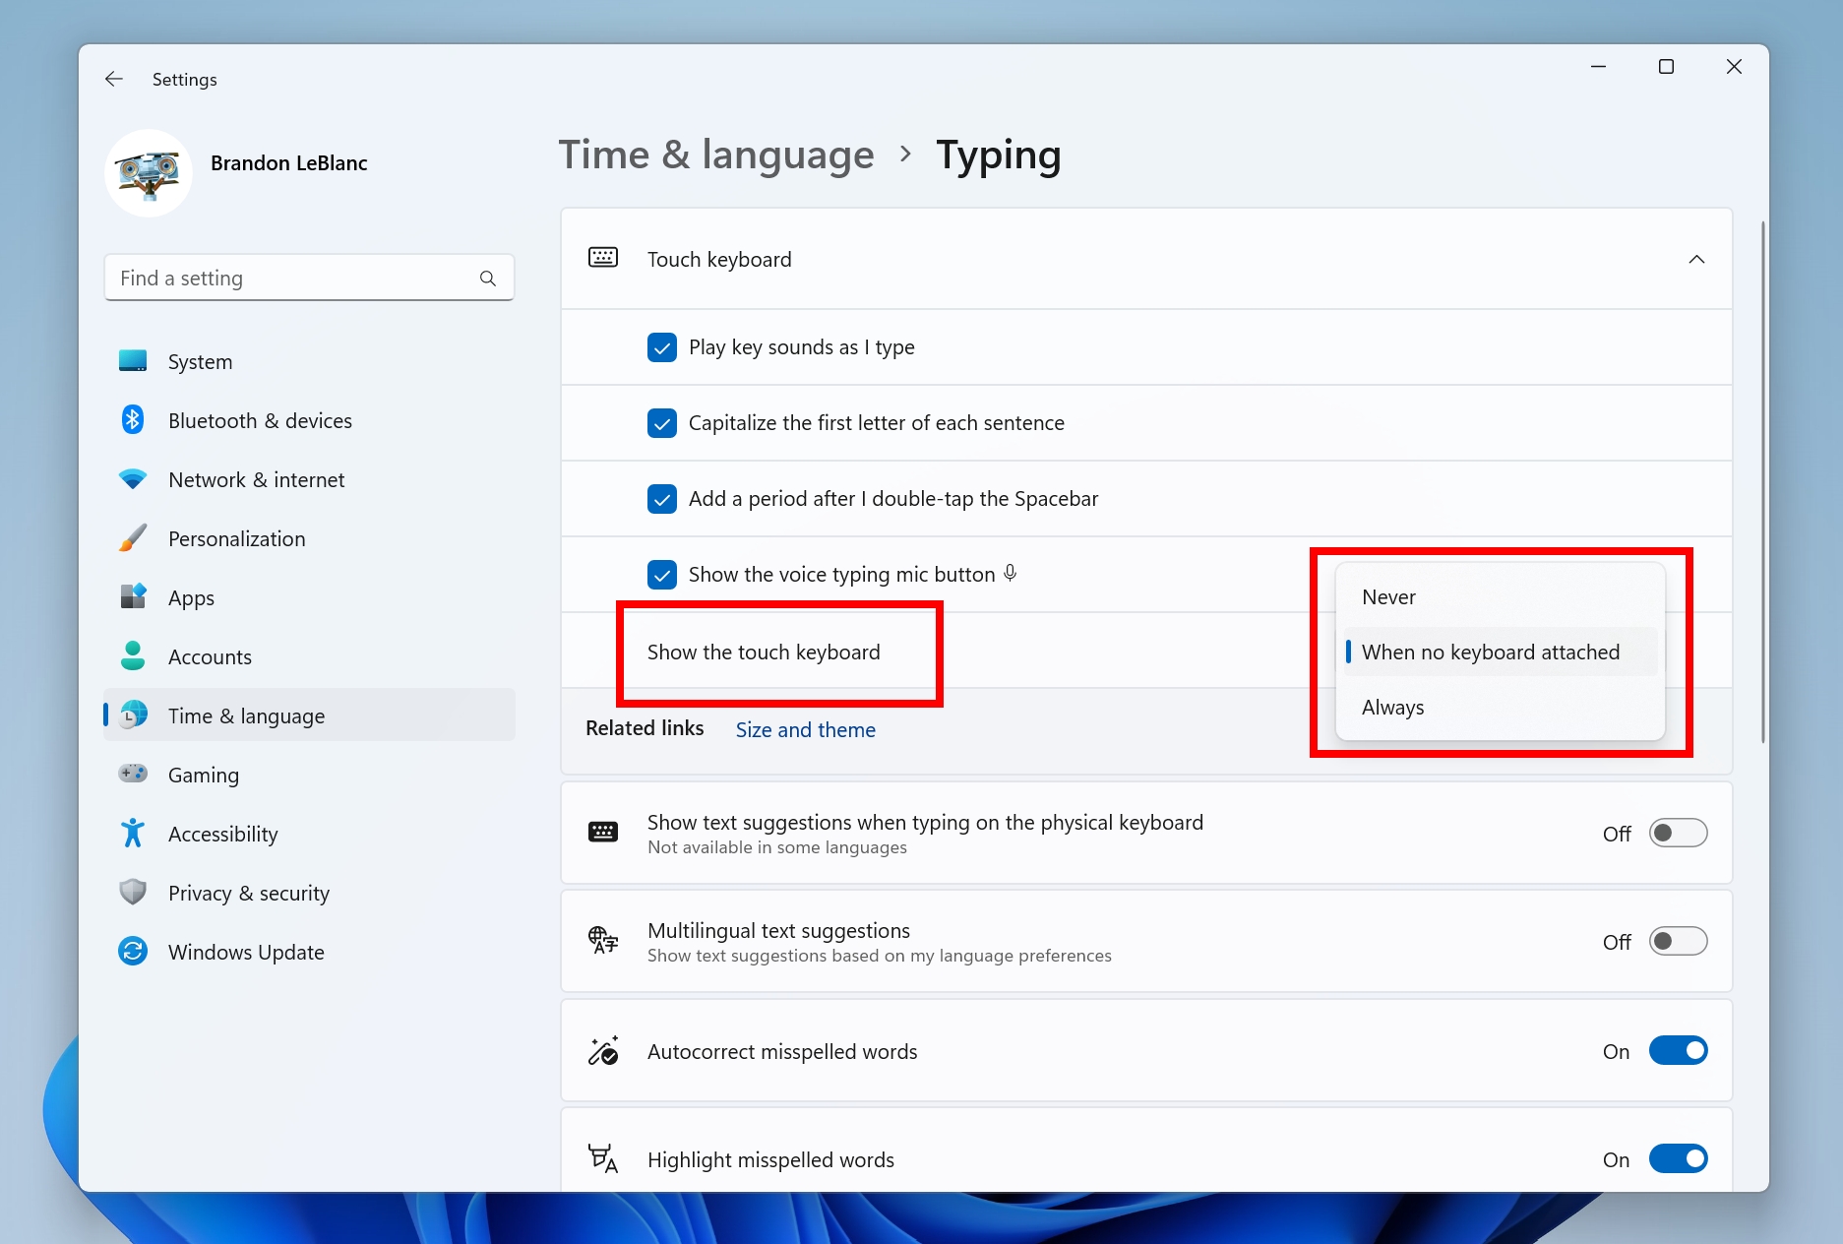Enable Show text suggestions on physical keyboard

click(1679, 833)
